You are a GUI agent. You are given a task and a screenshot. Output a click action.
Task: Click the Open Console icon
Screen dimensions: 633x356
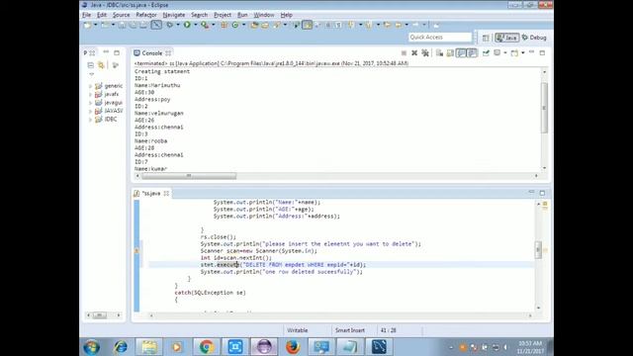click(x=514, y=52)
